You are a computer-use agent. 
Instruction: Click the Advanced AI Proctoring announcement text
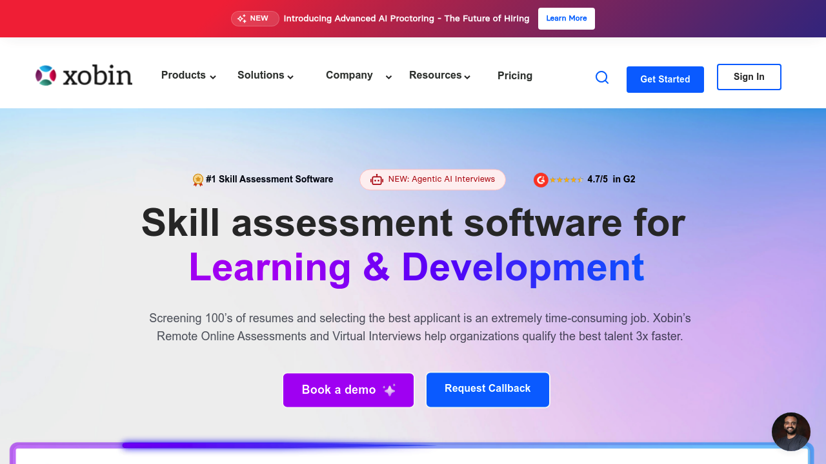tap(406, 19)
